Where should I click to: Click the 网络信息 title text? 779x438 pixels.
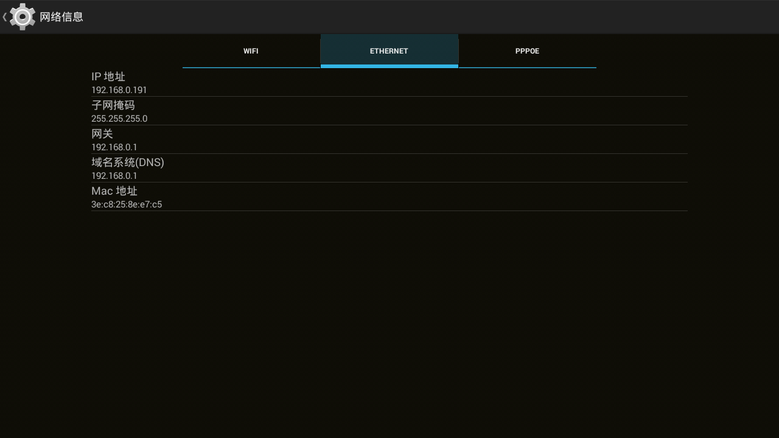click(x=61, y=17)
